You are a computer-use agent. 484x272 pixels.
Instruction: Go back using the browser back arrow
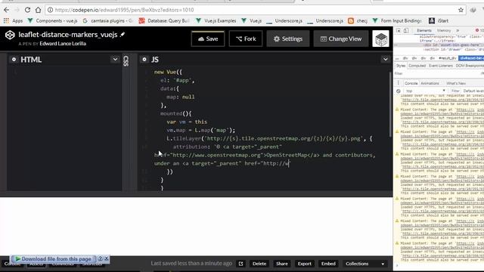[6, 10]
